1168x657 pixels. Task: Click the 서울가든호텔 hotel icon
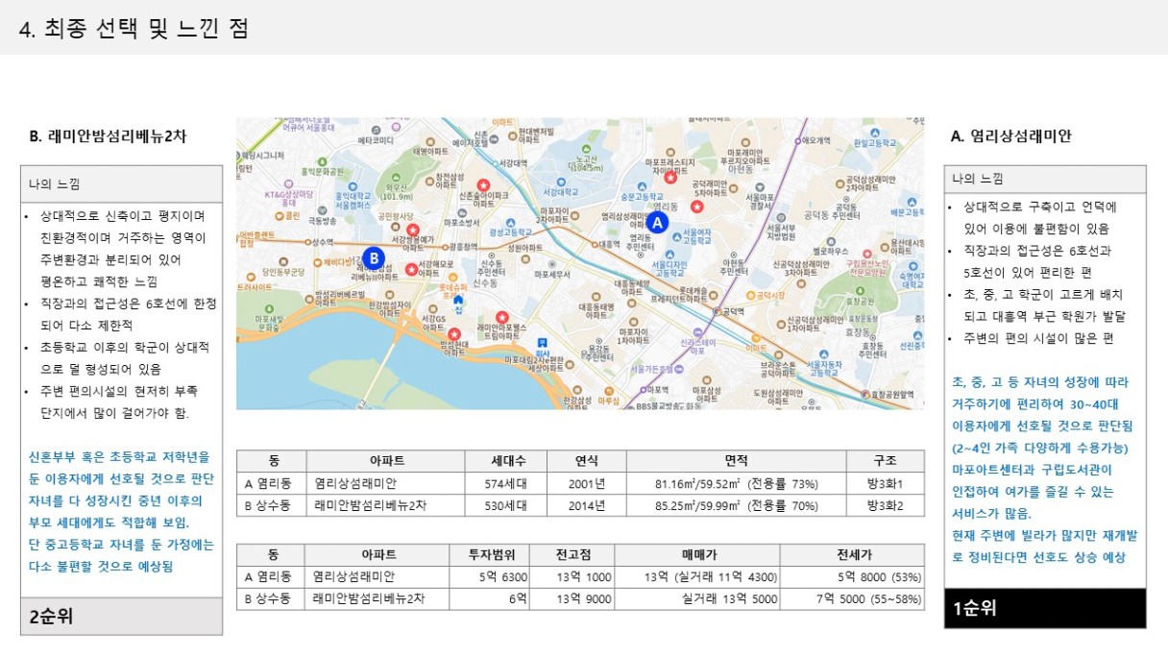[x=678, y=369]
